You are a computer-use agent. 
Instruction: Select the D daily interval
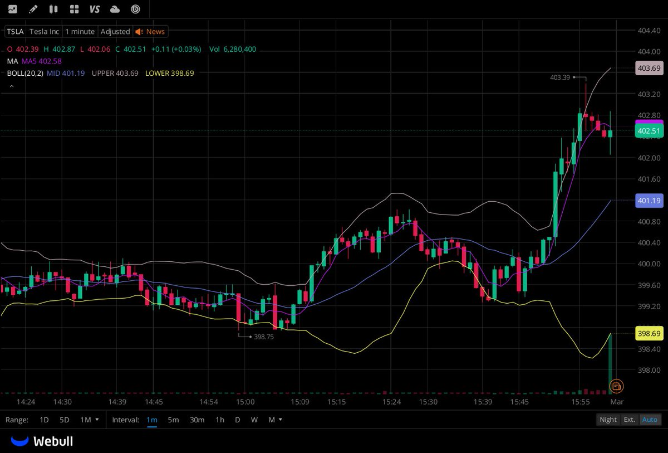[x=237, y=420]
